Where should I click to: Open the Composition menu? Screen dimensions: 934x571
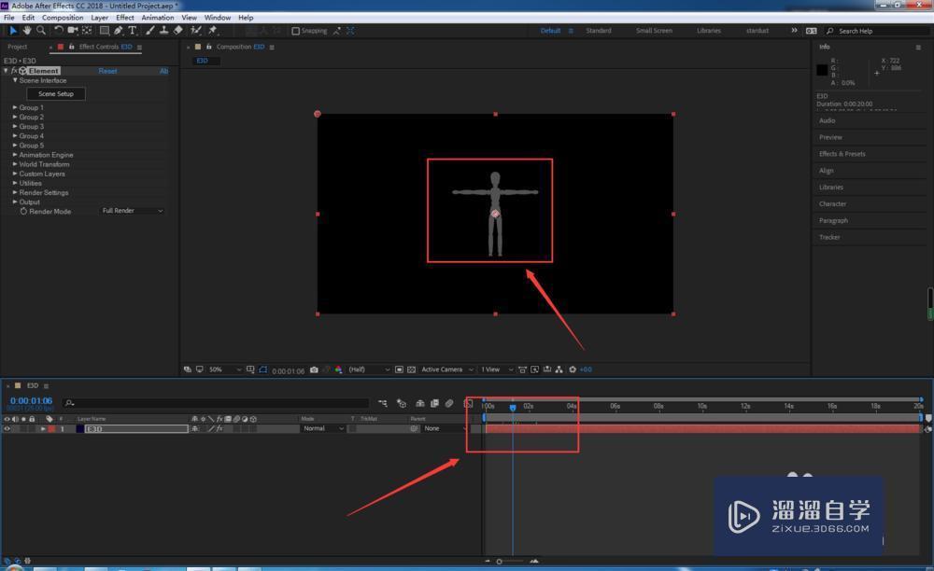coord(63,18)
